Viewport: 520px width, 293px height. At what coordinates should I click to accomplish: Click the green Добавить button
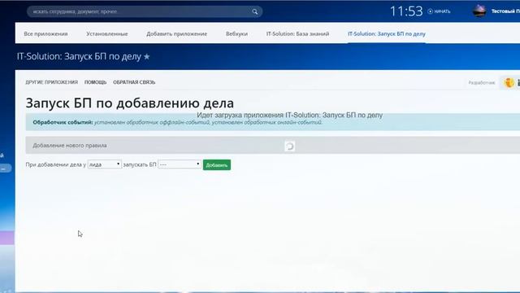point(217,165)
